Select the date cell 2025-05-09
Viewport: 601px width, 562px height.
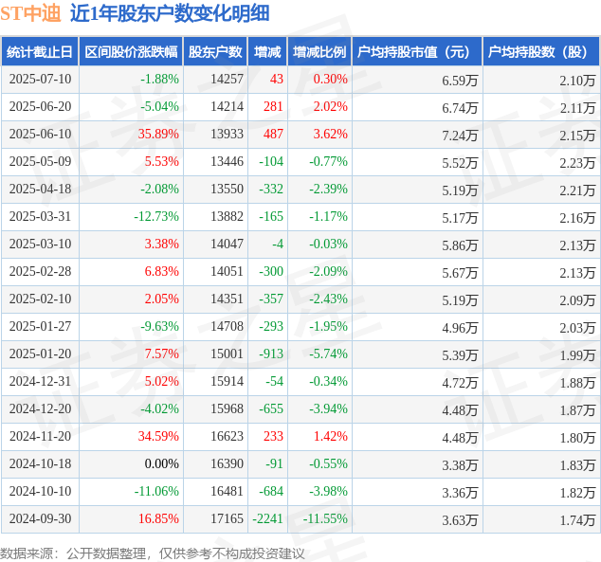coord(40,161)
